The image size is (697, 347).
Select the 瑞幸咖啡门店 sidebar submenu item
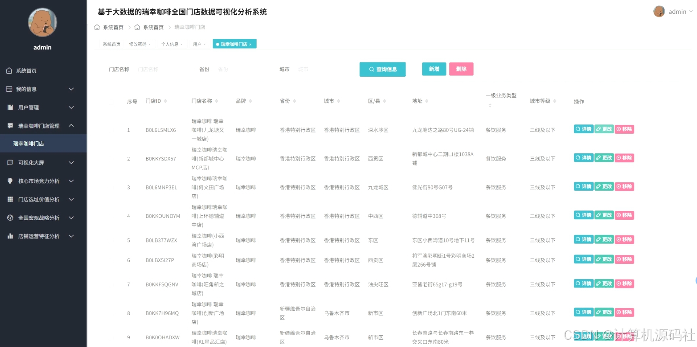point(43,143)
